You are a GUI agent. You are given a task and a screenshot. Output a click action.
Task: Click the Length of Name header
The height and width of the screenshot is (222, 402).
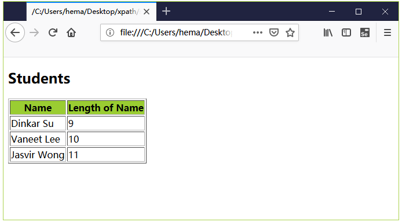click(106, 108)
